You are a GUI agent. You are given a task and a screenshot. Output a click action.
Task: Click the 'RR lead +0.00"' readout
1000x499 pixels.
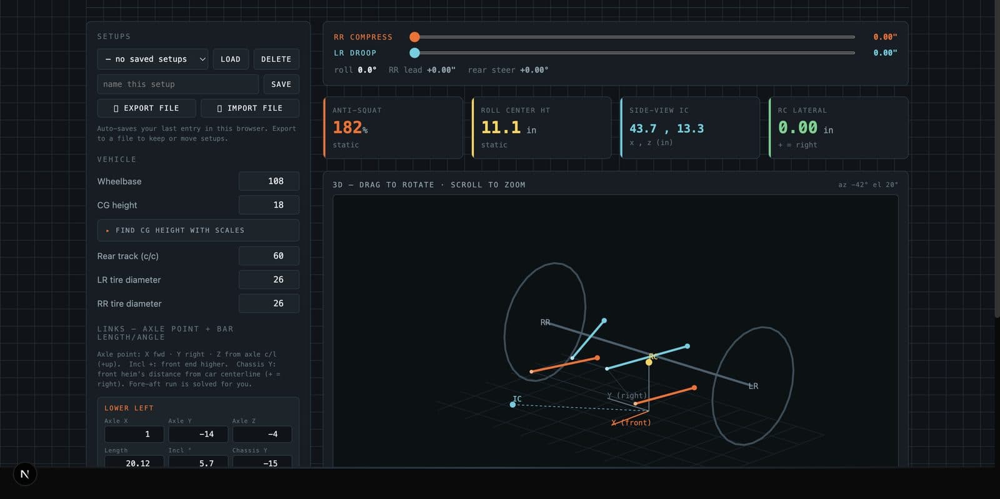(x=422, y=70)
